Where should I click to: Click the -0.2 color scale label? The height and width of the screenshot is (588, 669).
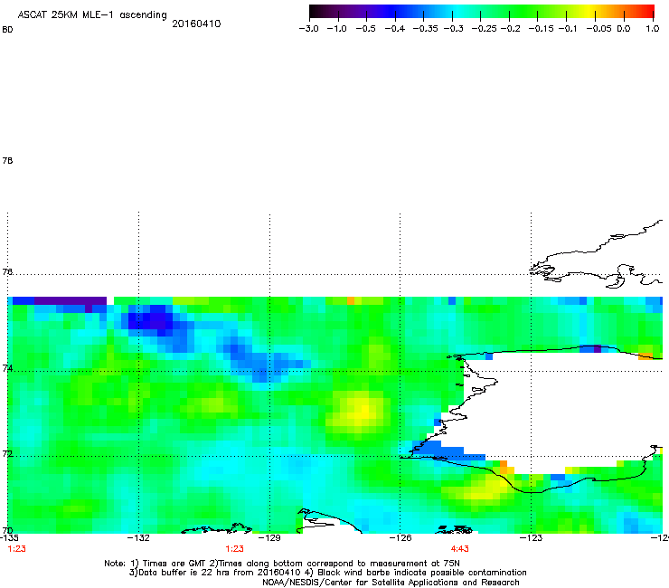pyautogui.click(x=510, y=29)
